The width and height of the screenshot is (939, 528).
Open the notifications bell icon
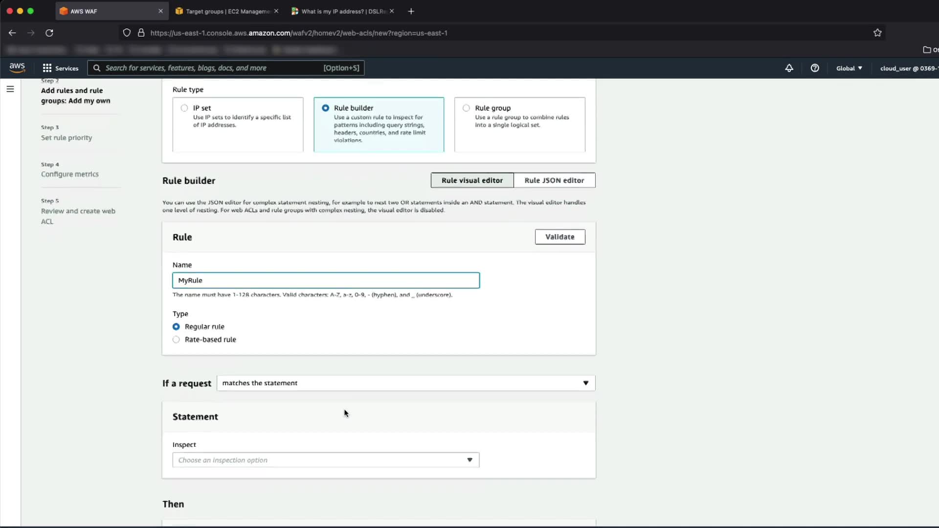pos(789,68)
